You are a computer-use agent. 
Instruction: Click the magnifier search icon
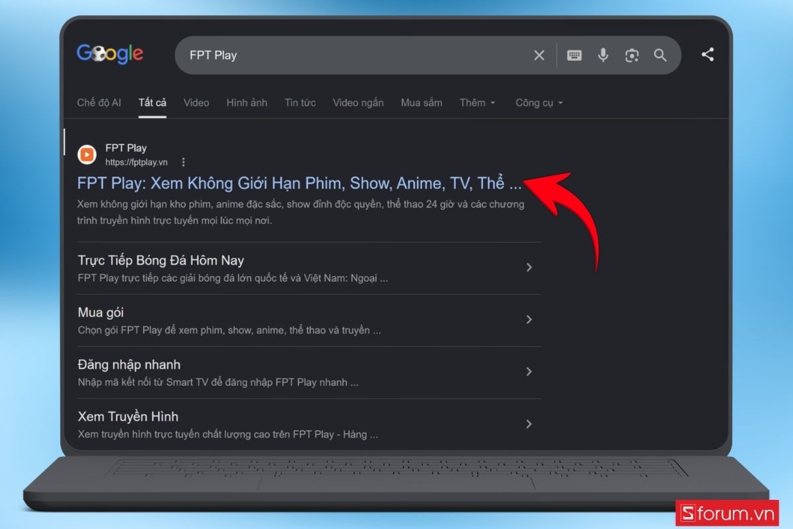point(660,56)
